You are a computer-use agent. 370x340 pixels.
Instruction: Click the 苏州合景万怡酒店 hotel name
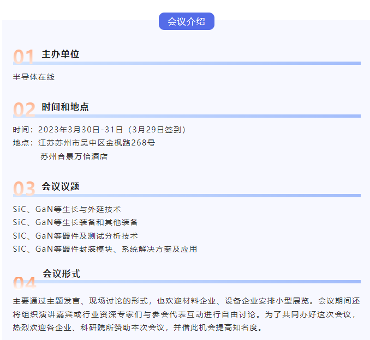tap(74, 157)
